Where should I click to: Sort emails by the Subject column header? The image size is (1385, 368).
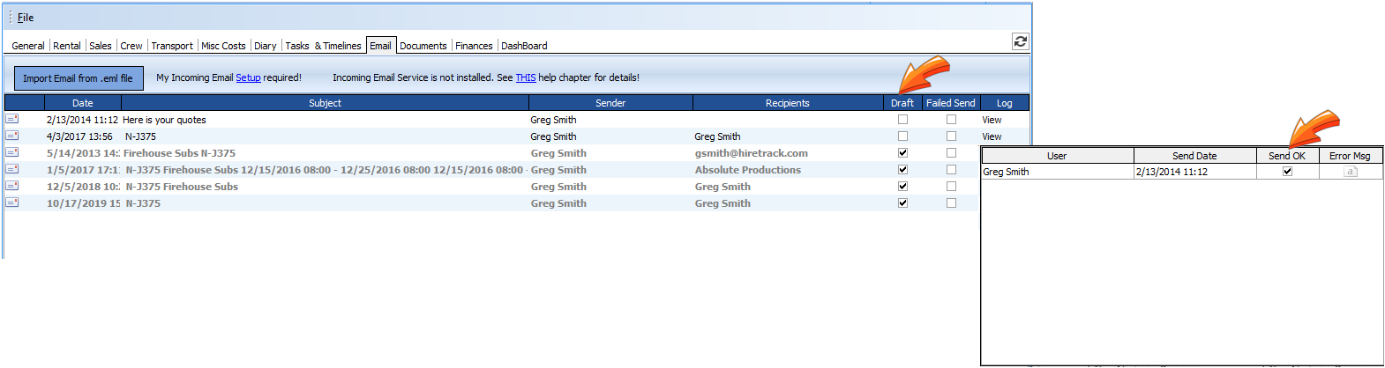point(325,103)
